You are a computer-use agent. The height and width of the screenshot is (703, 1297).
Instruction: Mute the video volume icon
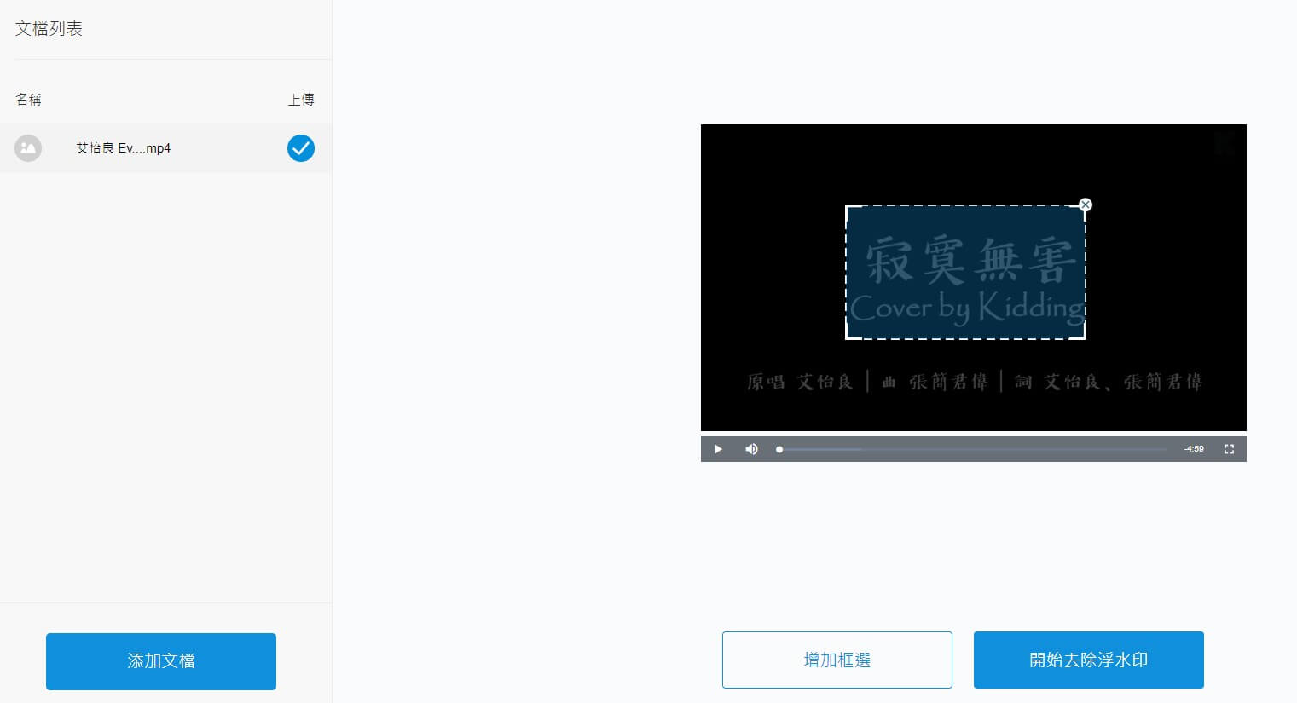751,449
